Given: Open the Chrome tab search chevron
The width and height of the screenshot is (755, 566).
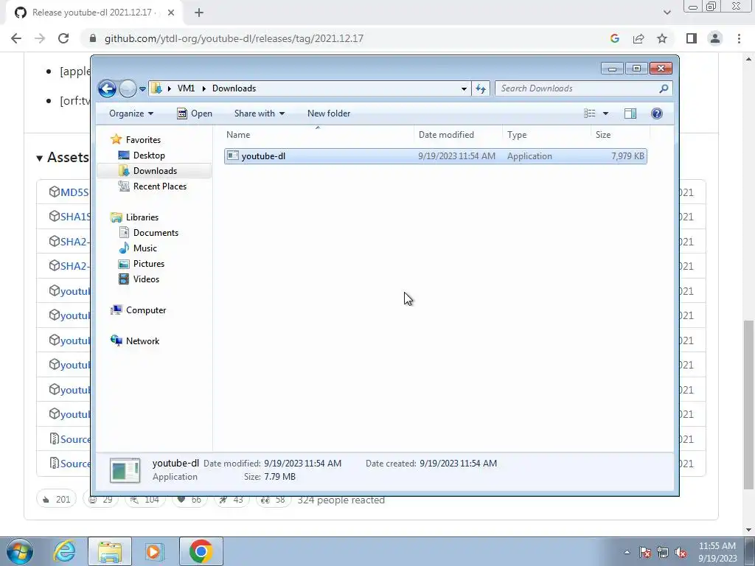Looking at the screenshot, I should coord(667,13).
